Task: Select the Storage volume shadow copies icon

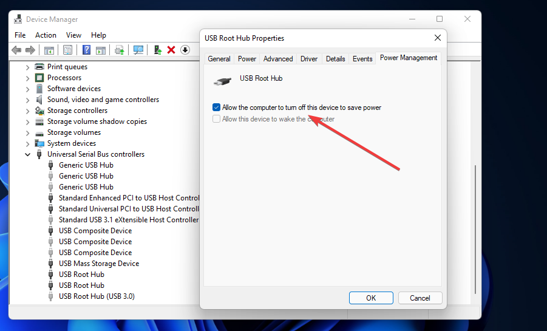Action: click(39, 121)
